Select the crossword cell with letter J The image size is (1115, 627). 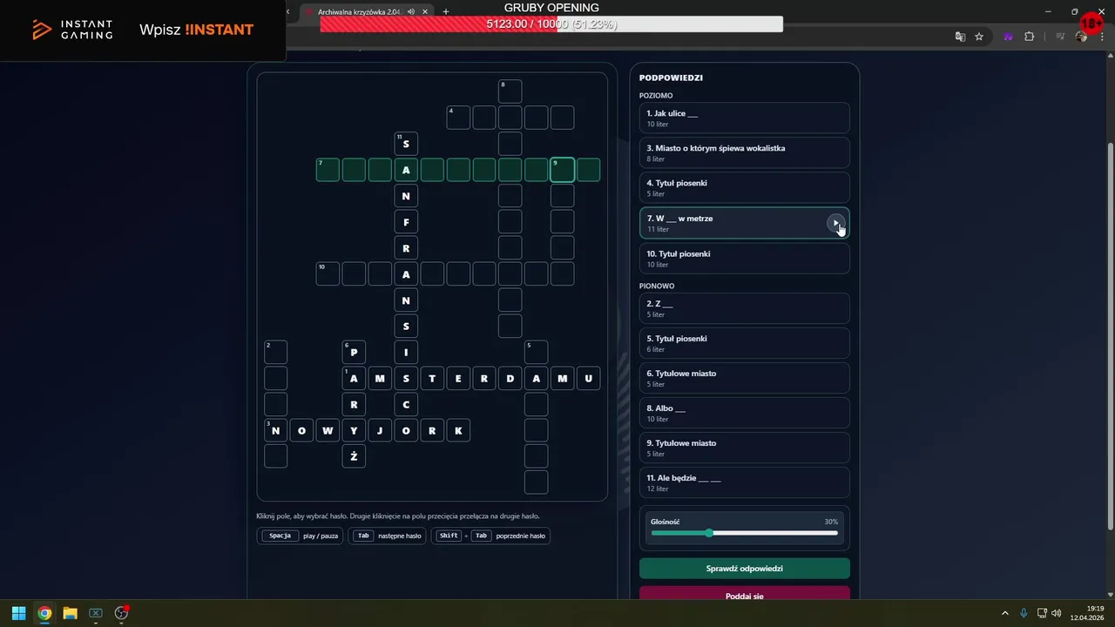[380, 430]
